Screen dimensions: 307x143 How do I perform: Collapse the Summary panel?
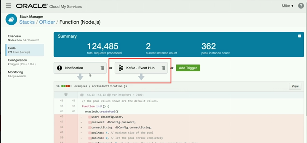point(299,36)
